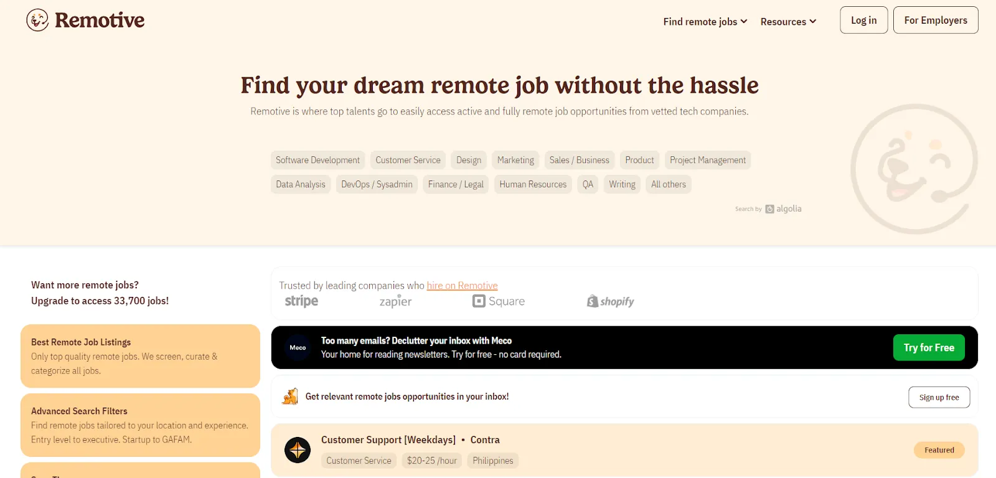Click the Algolia logo
Viewport: 996px width, 478px height.
click(x=783, y=209)
